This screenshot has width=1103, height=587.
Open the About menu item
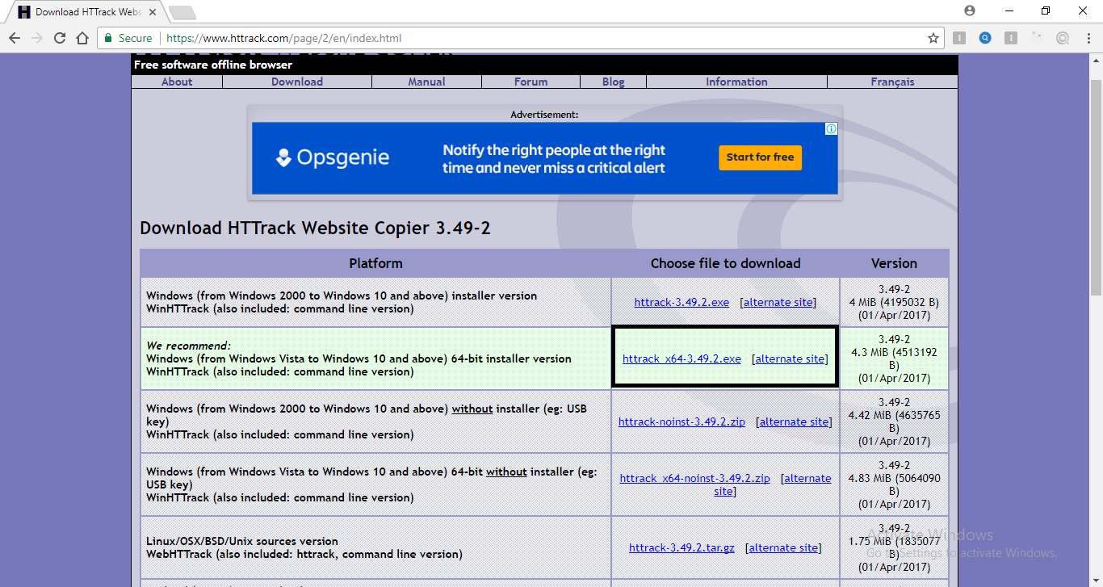point(177,82)
